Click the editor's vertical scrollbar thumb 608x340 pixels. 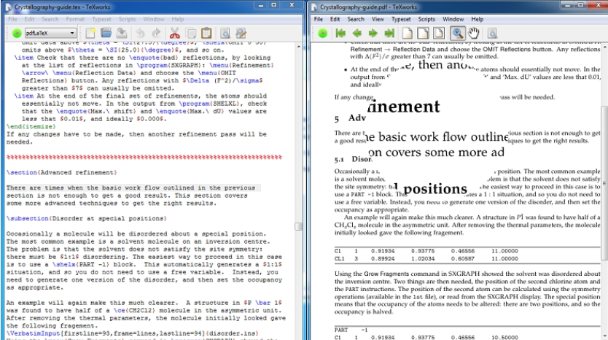point(298,227)
